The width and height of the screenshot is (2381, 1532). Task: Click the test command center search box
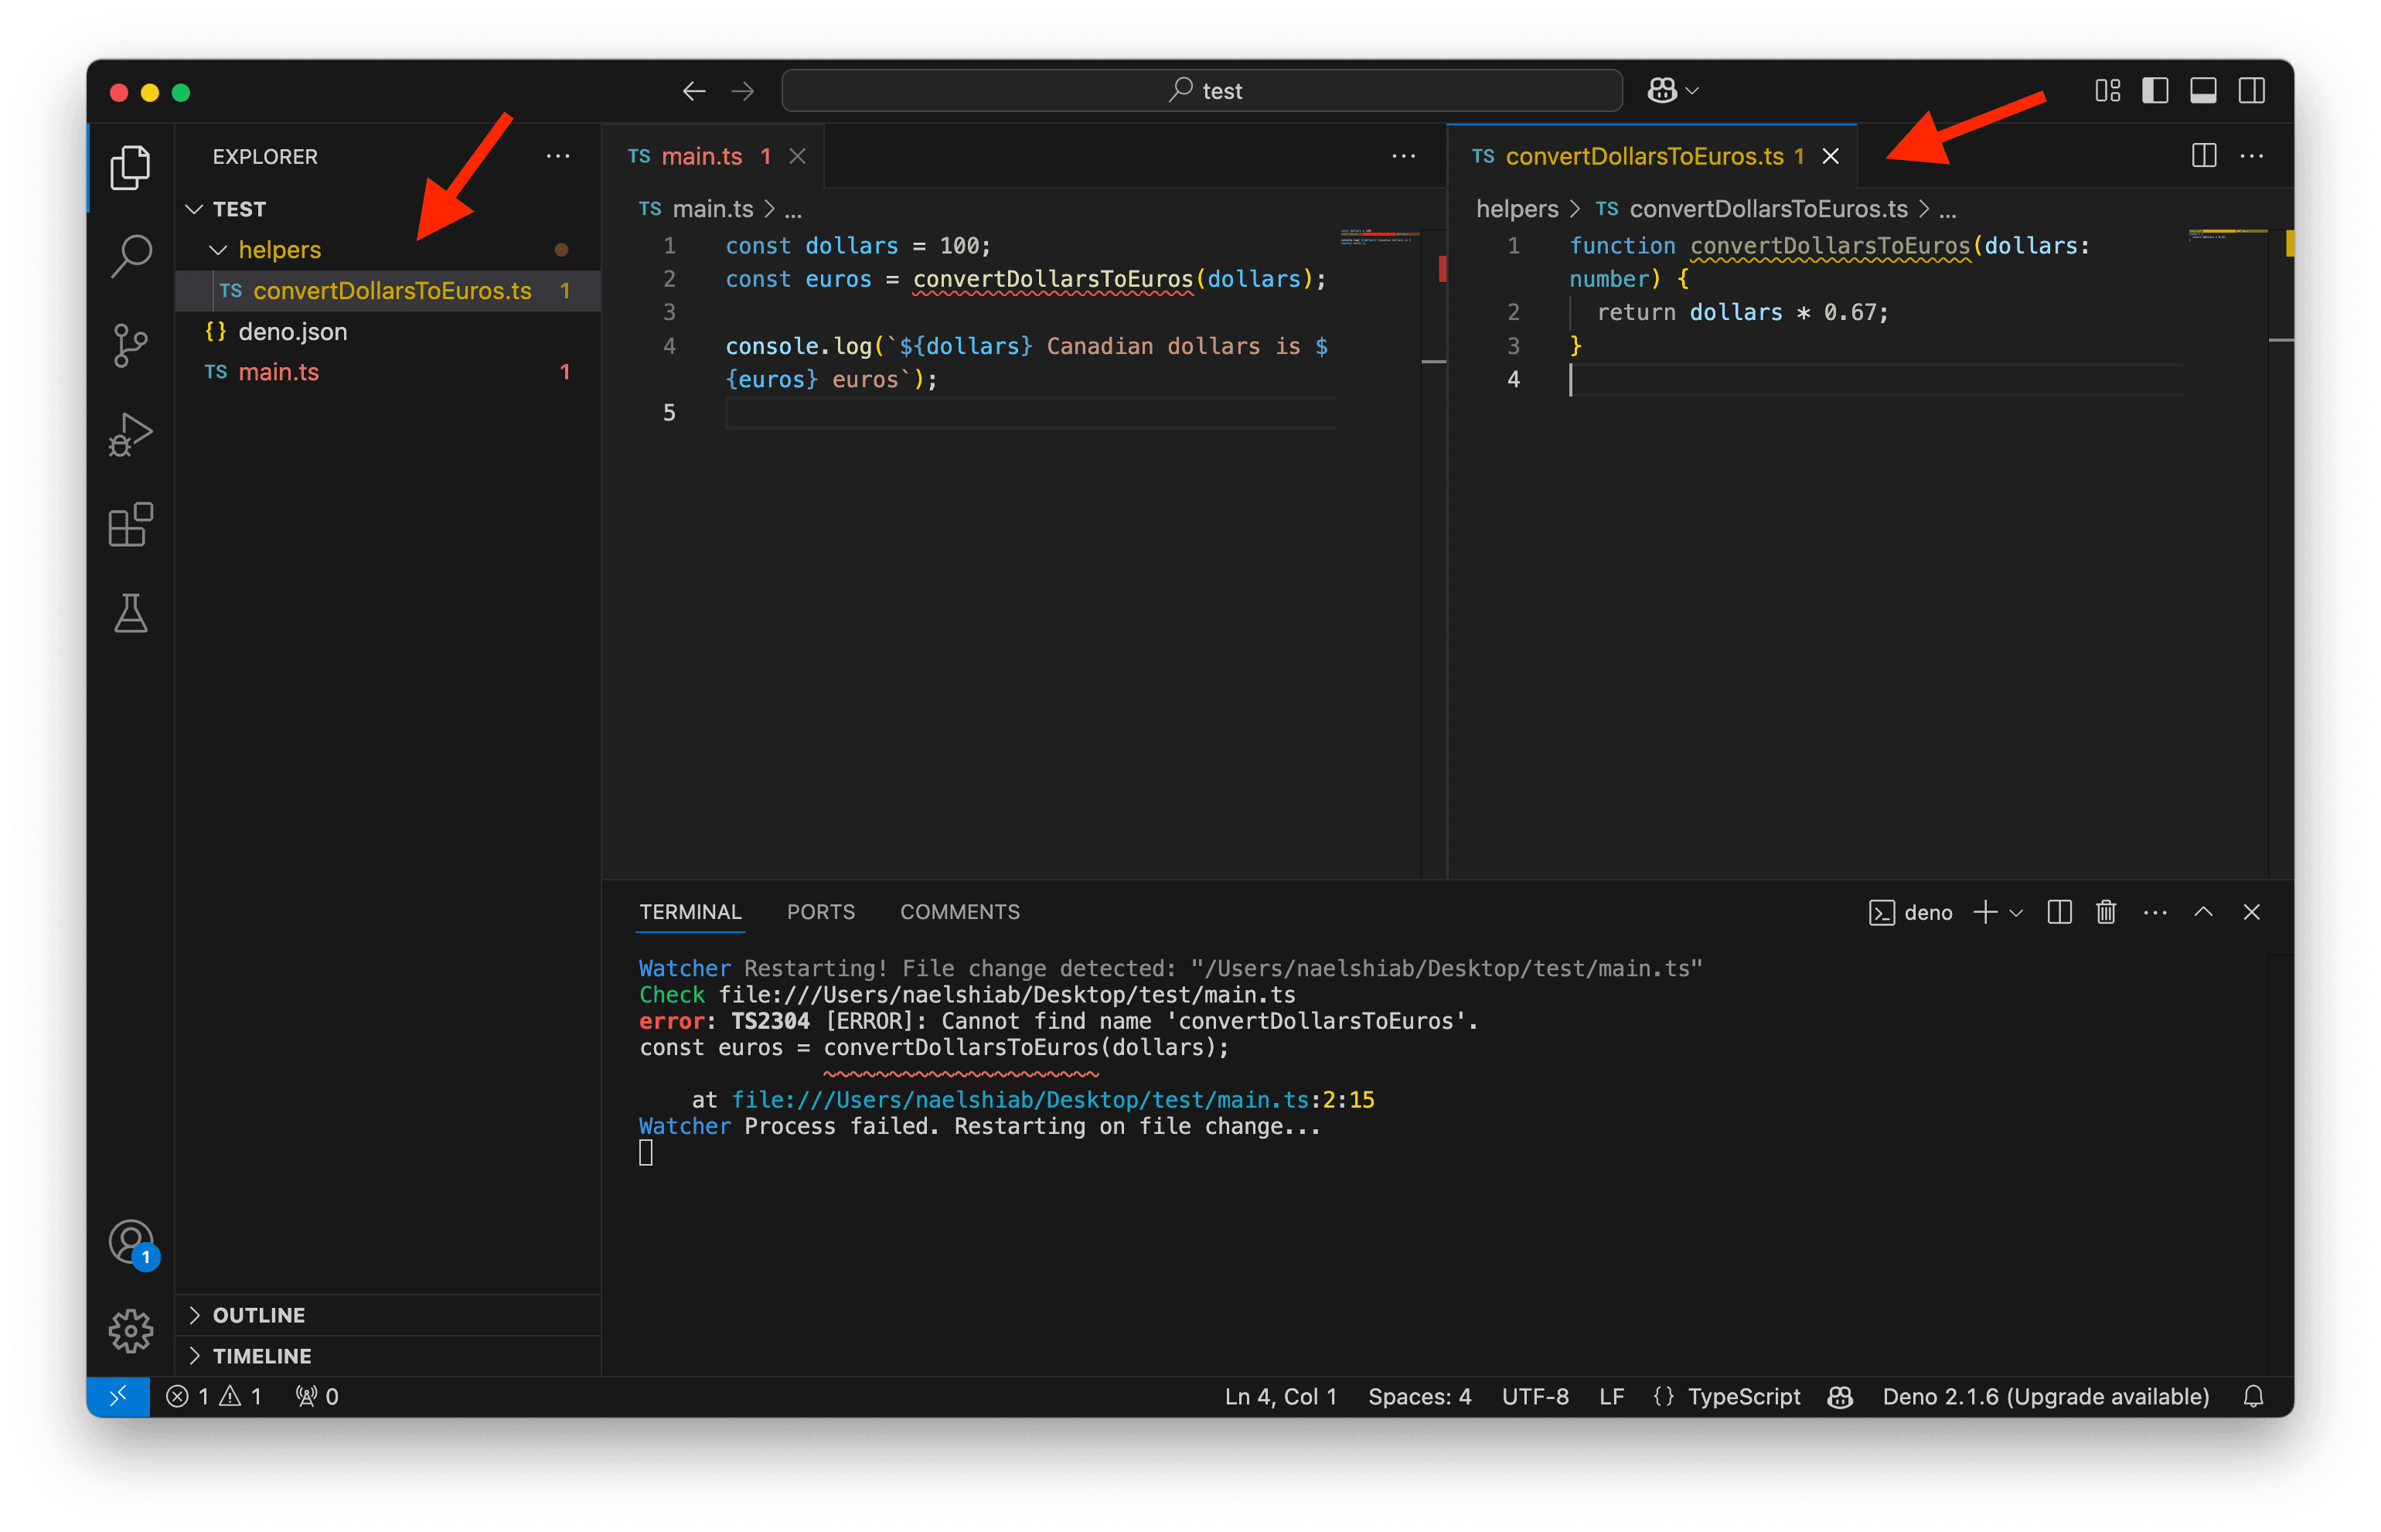point(1202,91)
